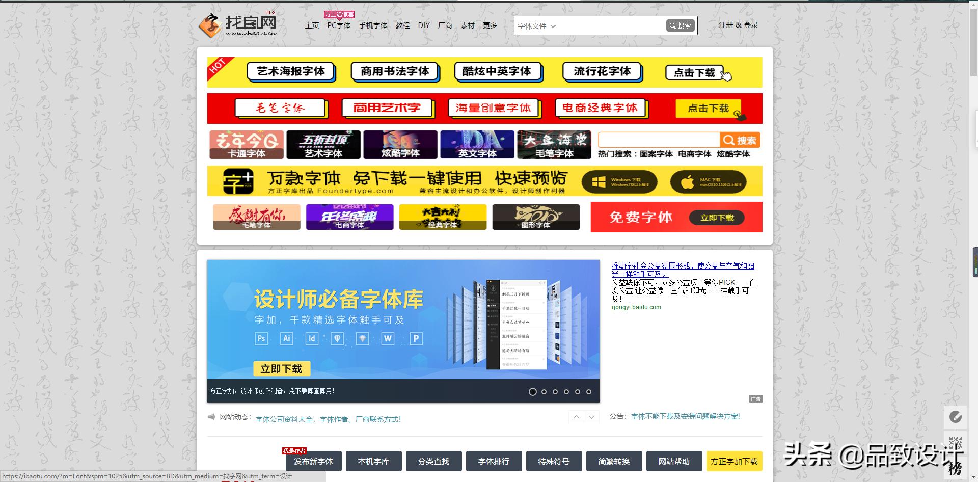978x482 pixels.
Task: Collapse the announcement using the up chevron
Action: pos(576,416)
